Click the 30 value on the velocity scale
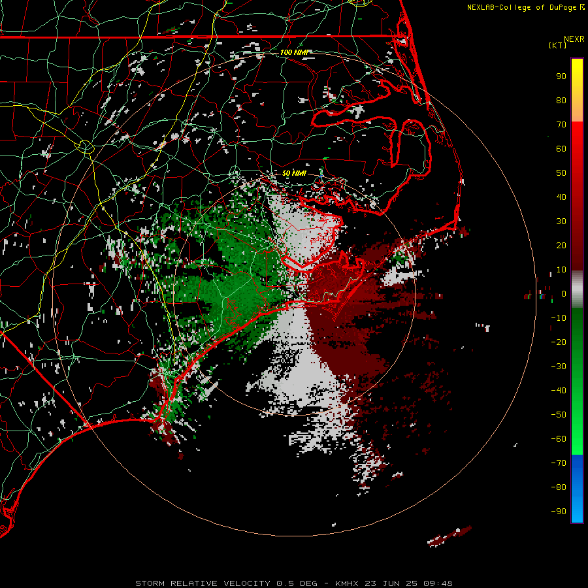The width and height of the screenshot is (588, 588). pyautogui.click(x=561, y=221)
